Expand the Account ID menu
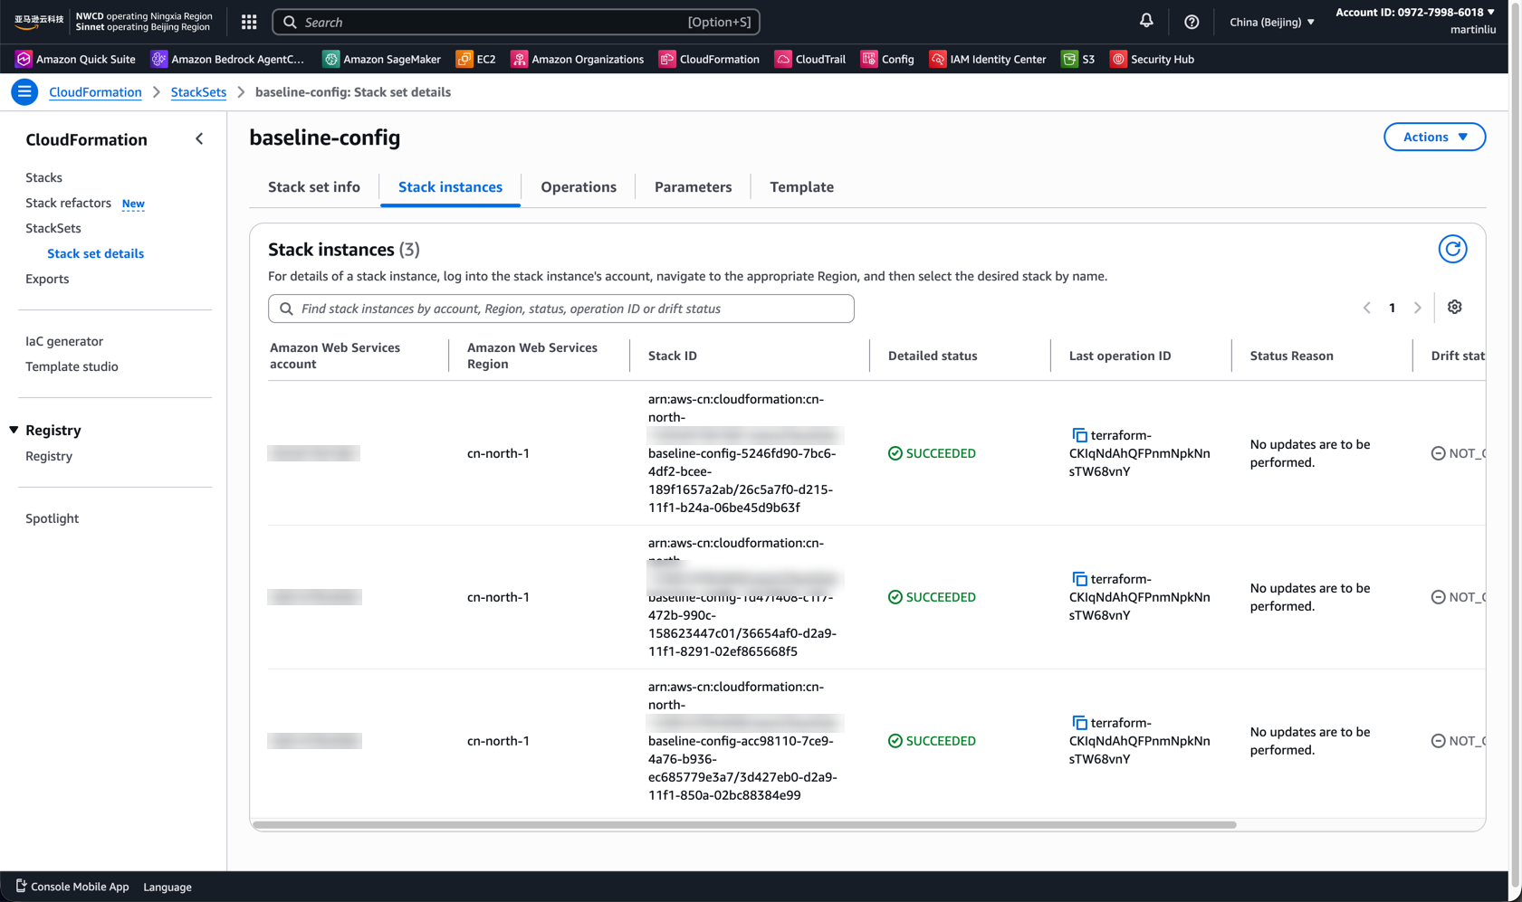 pyautogui.click(x=1415, y=12)
